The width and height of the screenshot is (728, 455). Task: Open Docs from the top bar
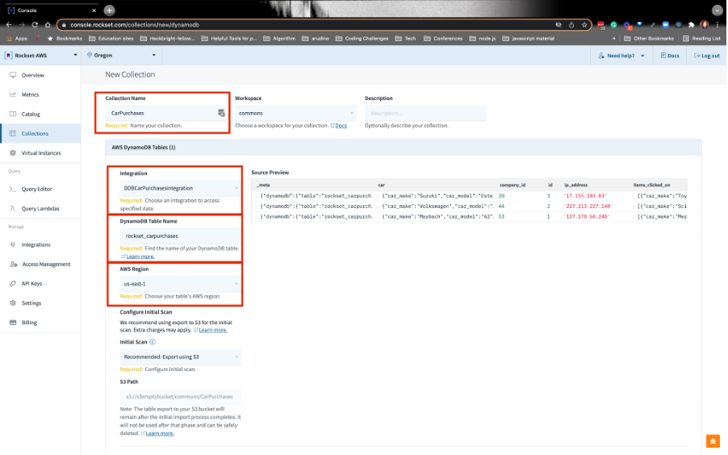(x=670, y=56)
